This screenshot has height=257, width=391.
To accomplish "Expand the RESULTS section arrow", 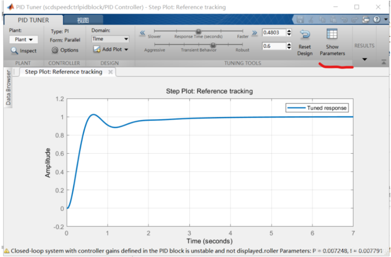I will (x=364, y=60).
